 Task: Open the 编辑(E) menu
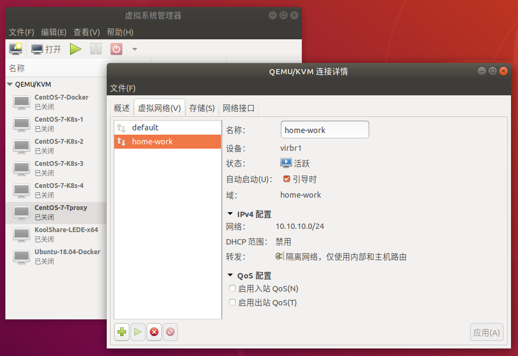click(54, 32)
